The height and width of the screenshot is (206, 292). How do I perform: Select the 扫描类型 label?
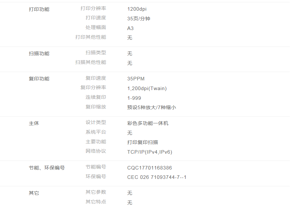[96, 53]
